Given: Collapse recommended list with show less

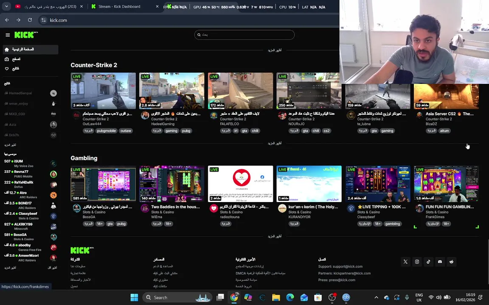Looking at the screenshot, I should [52, 268].
